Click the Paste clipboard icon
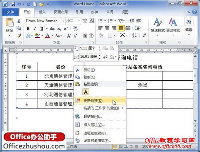 (x=9, y=22)
